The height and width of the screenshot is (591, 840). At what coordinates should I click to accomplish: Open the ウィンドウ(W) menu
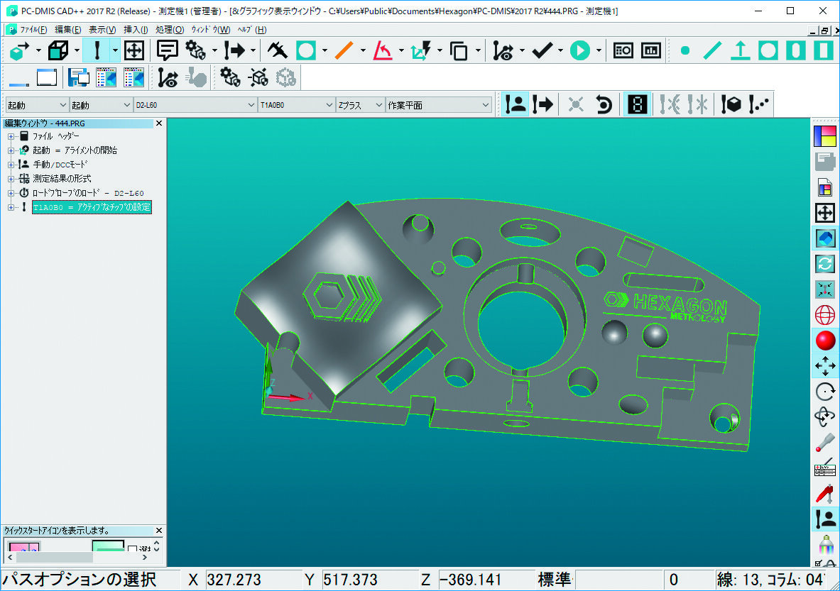click(211, 29)
